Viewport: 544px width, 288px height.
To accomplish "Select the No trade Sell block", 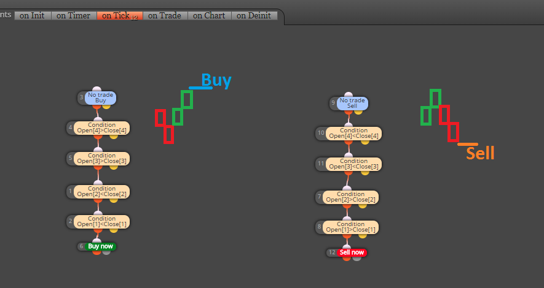I will tap(352, 103).
